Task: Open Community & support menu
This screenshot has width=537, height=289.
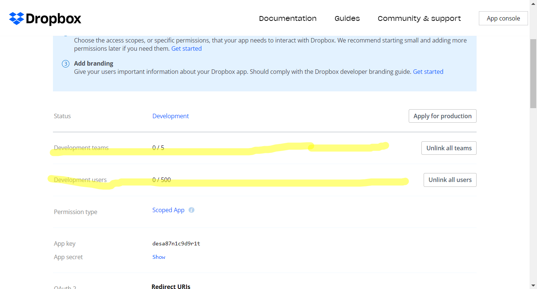Action: [419, 18]
